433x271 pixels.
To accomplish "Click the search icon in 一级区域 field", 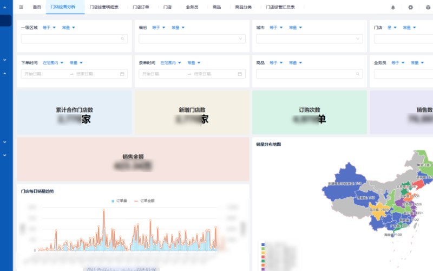I will pyautogui.click(x=123, y=38).
